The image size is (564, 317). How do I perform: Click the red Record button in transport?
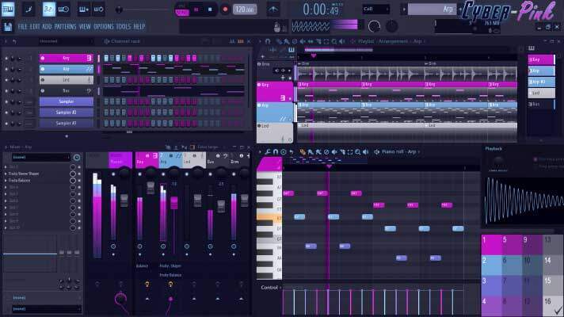click(x=225, y=10)
